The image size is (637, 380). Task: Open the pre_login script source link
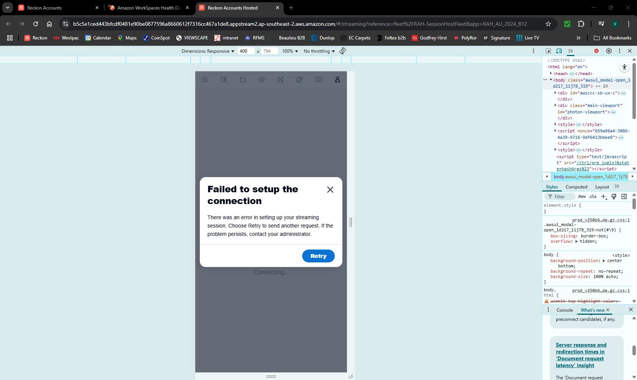coord(593,166)
